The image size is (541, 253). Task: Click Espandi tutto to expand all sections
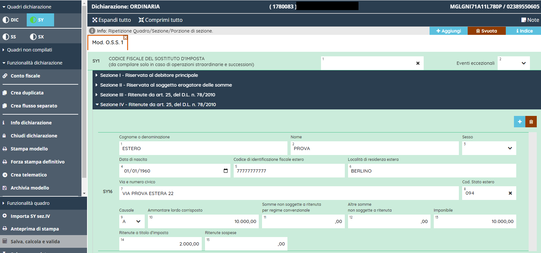[111, 20]
